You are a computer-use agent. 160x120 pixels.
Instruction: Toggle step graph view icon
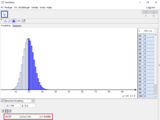[x=9, y=21]
